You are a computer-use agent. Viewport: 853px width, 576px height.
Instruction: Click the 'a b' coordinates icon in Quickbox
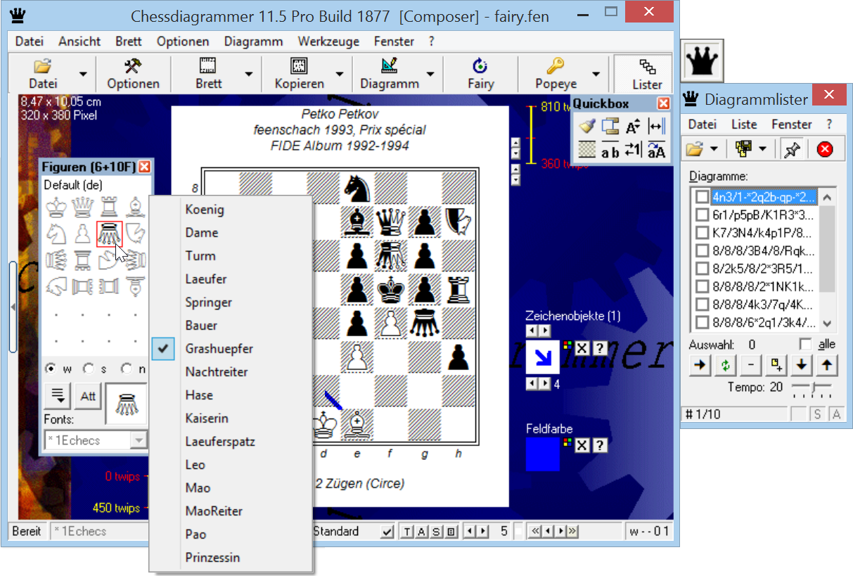tap(610, 150)
